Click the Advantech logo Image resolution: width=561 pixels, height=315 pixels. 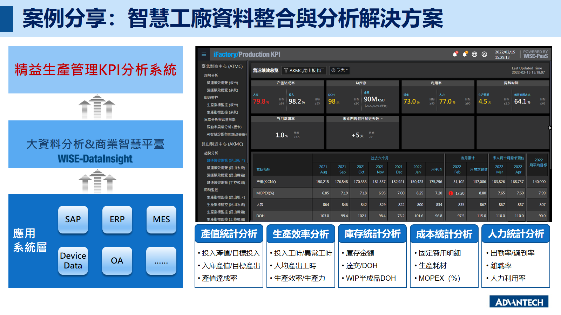coord(519,302)
